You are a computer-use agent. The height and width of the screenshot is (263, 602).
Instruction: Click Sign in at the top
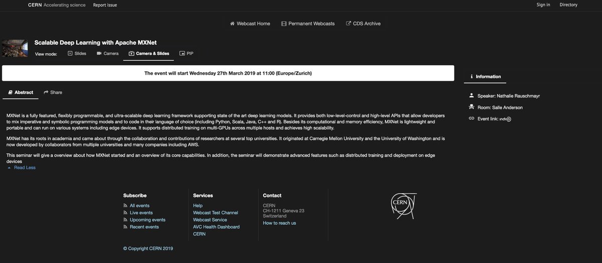[x=543, y=5]
